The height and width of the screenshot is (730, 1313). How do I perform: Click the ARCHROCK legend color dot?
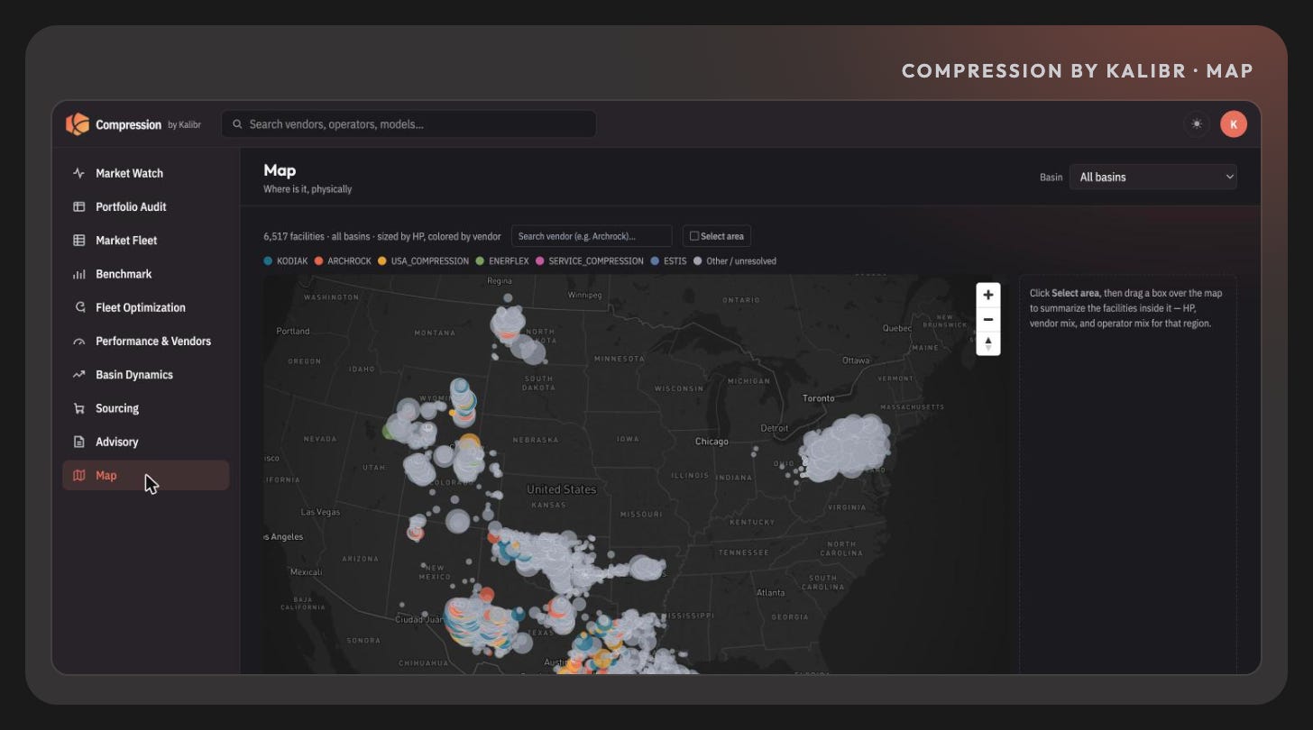[x=318, y=261]
